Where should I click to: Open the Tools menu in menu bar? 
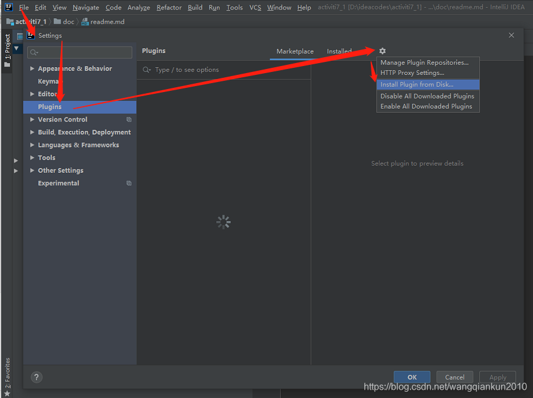point(235,7)
